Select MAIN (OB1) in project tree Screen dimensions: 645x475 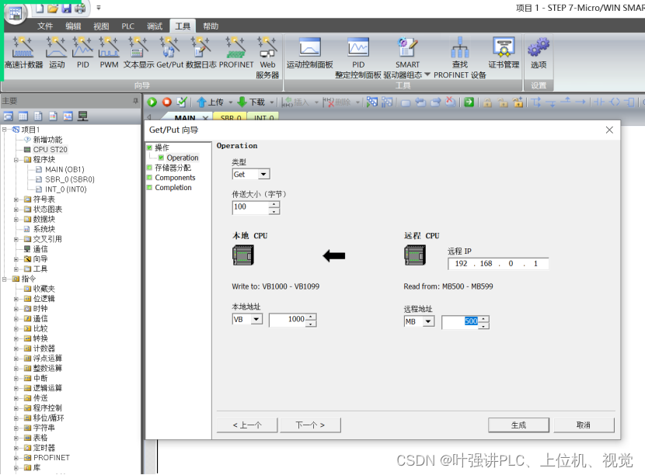[64, 169]
